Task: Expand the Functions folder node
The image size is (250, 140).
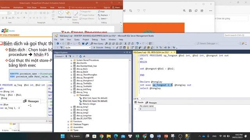Action: (x=68, y=121)
